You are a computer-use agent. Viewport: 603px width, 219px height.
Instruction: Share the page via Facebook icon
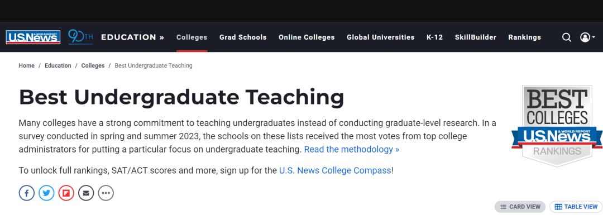tap(27, 193)
